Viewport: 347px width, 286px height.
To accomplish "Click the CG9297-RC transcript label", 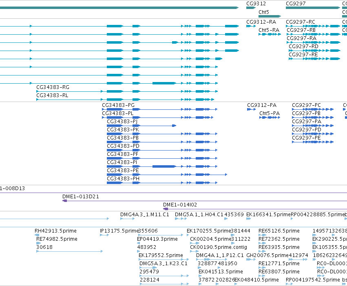I will (301, 22).
